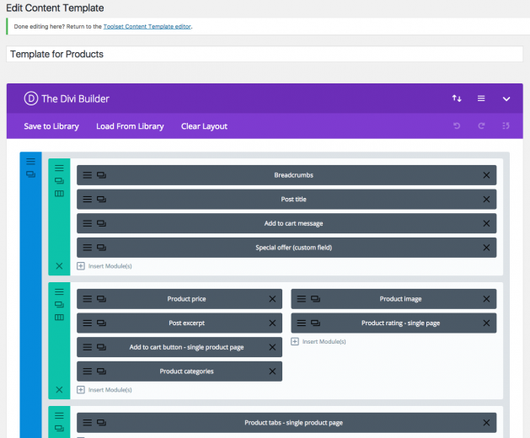
Task: Remove the Product price module
Action: point(272,299)
